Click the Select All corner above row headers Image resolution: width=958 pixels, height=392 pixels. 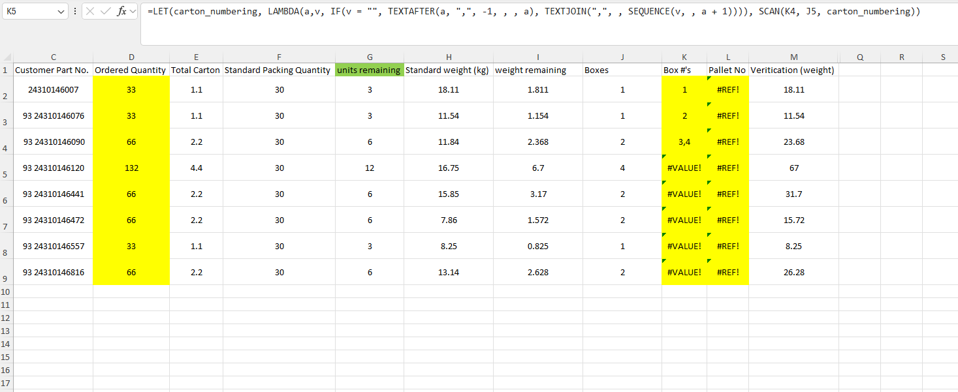(7, 57)
